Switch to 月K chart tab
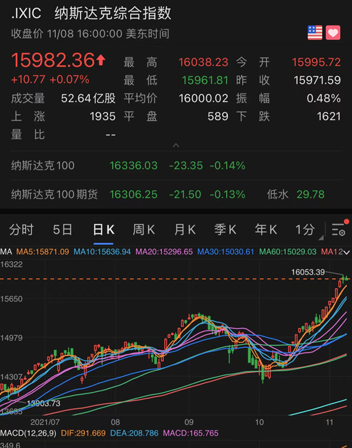 (x=185, y=230)
